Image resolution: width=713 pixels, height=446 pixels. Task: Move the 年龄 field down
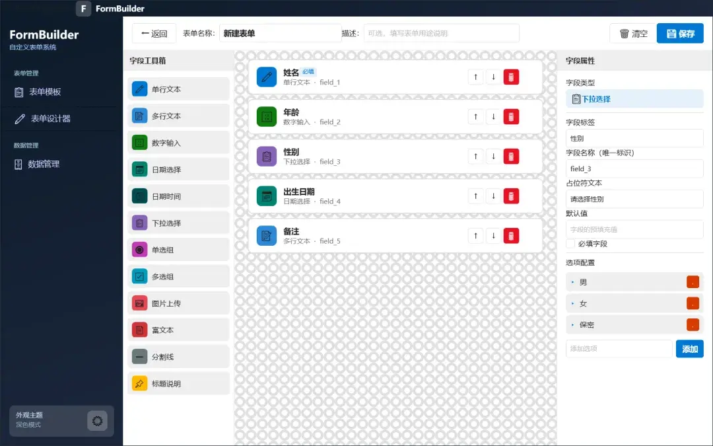coord(493,116)
